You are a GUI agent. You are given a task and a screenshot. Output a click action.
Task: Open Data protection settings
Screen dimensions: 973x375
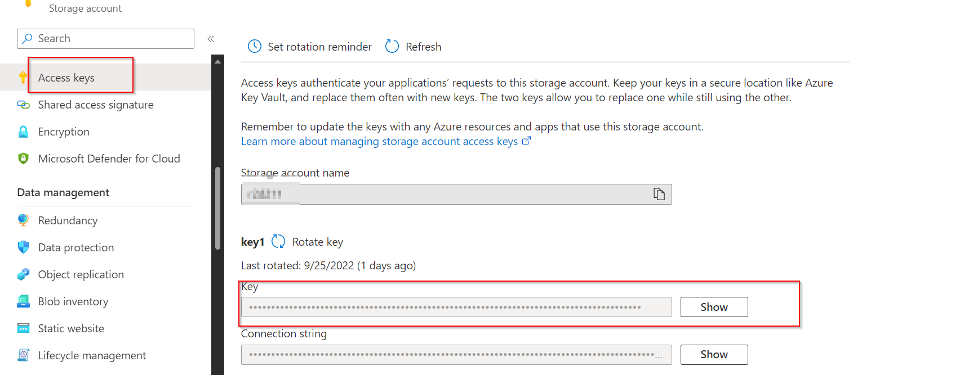(x=75, y=247)
